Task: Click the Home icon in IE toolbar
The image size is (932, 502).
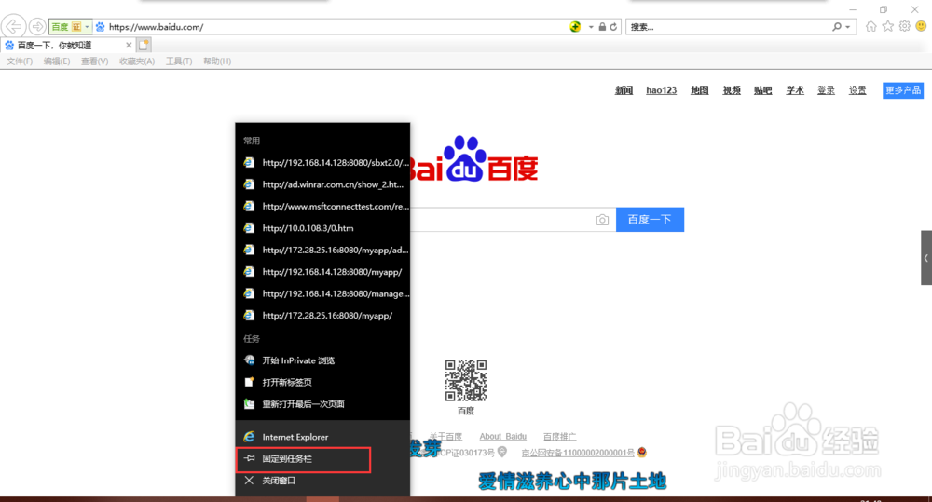Action: point(870,26)
